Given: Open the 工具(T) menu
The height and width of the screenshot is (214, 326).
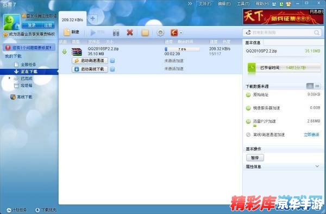Looking at the screenshot, I should 243,4.
